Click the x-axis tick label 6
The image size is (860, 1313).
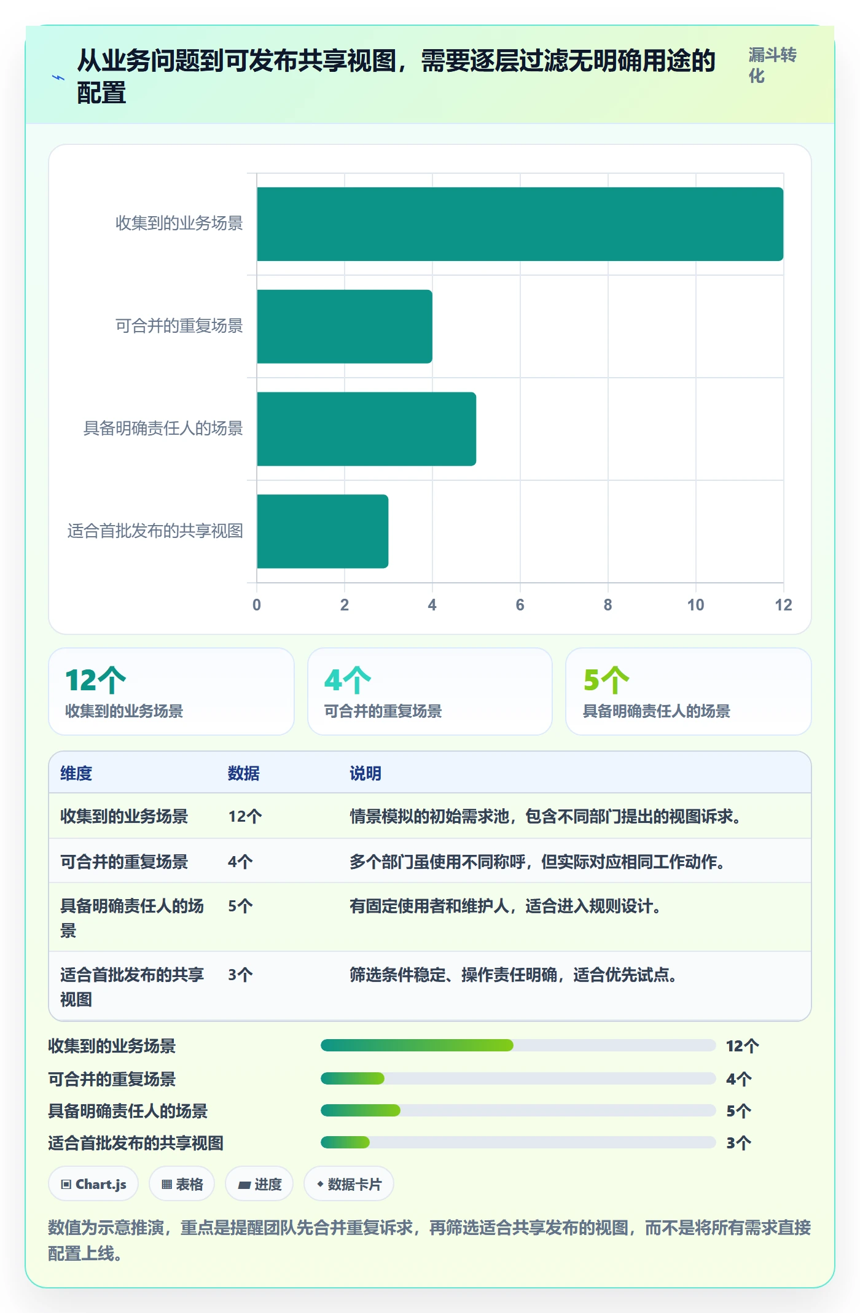point(520,605)
